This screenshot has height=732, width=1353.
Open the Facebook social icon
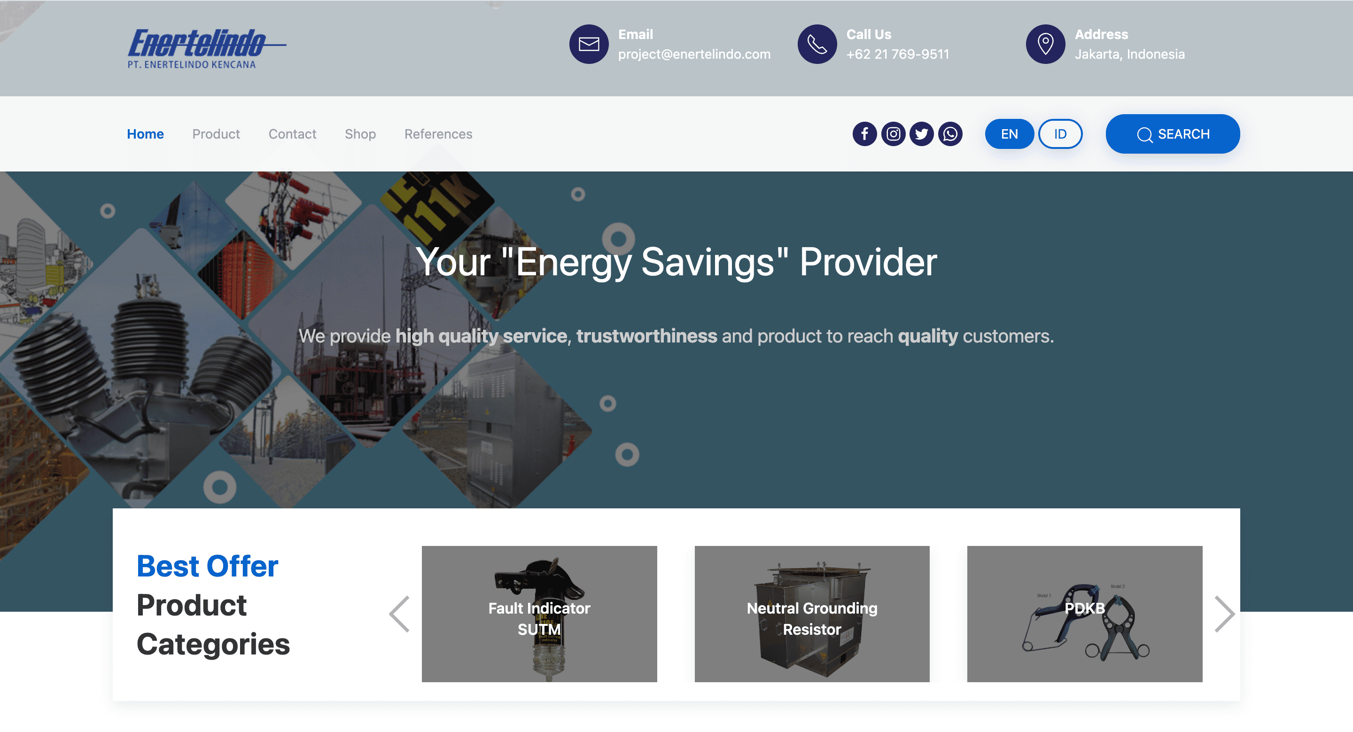864,134
